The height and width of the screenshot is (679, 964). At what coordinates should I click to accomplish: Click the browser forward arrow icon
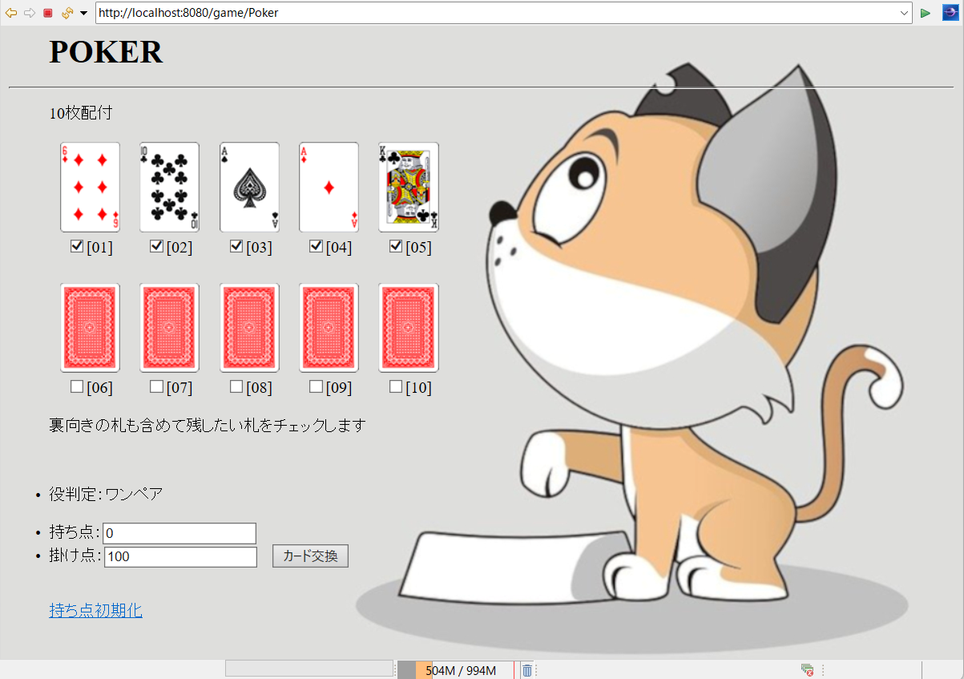point(30,13)
